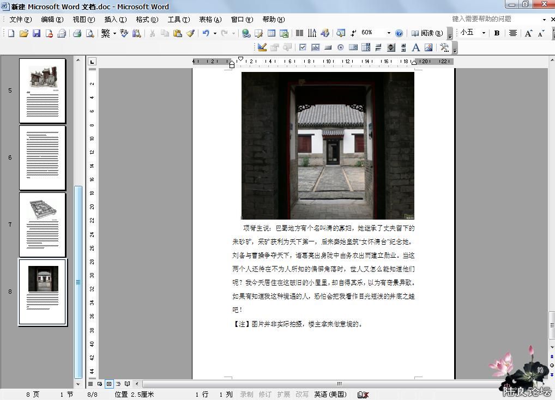Click the Bold B button
The image size is (555, 400).
coord(497,33)
